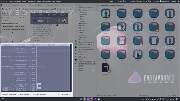This screenshot has height=101, width=180.
Task: Click Suche field in Tabs sidebar
Action: pos(13,21)
